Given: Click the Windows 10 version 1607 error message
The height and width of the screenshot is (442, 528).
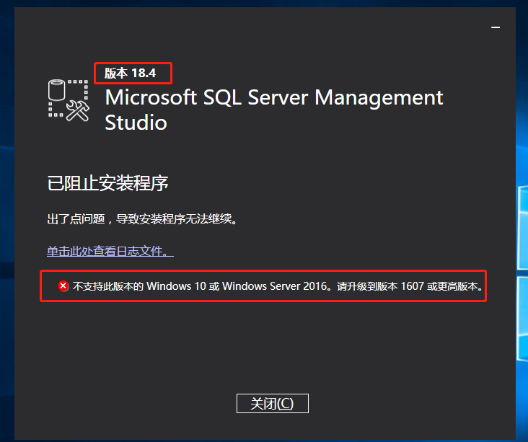Looking at the screenshot, I should (278, 286).
